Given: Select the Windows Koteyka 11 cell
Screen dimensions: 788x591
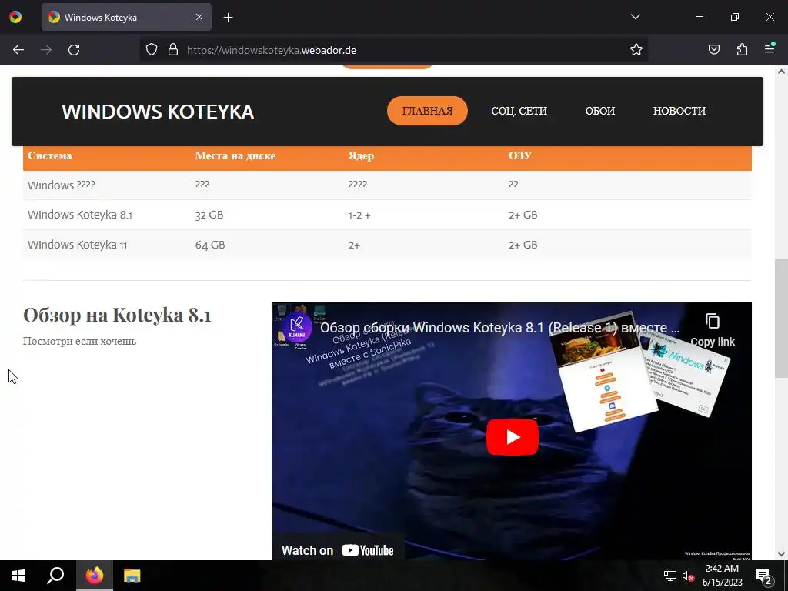Looking at the screenshot, I should pos(78,245).
